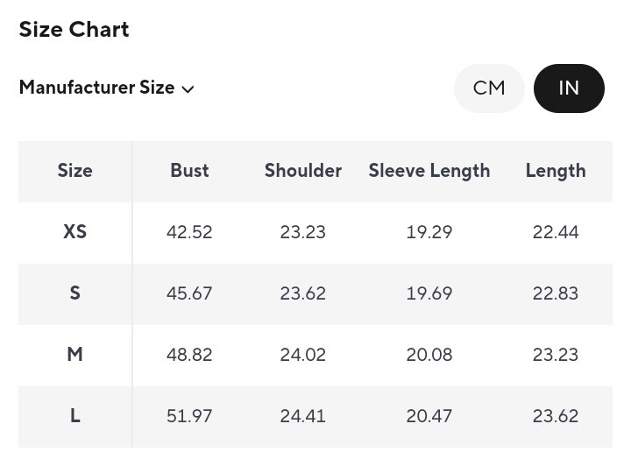Click the Length column header
Viewport: 631px width, 459px height.
tap(556, 171)
